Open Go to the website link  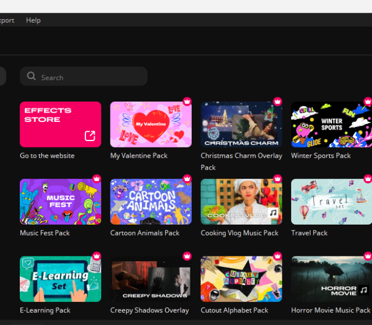(x=47, y=156)
